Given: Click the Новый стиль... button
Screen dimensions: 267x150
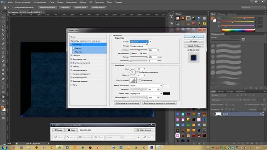Looking at the screenshot, I should tap(194, 46).
